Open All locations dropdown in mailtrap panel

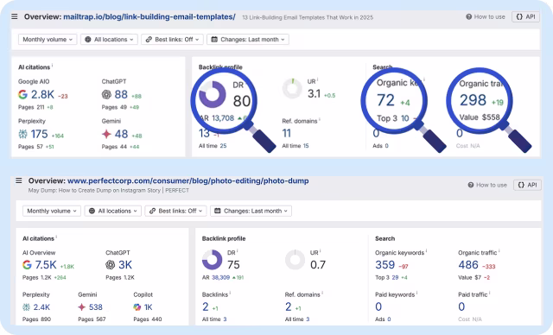[x=109, y=40]
